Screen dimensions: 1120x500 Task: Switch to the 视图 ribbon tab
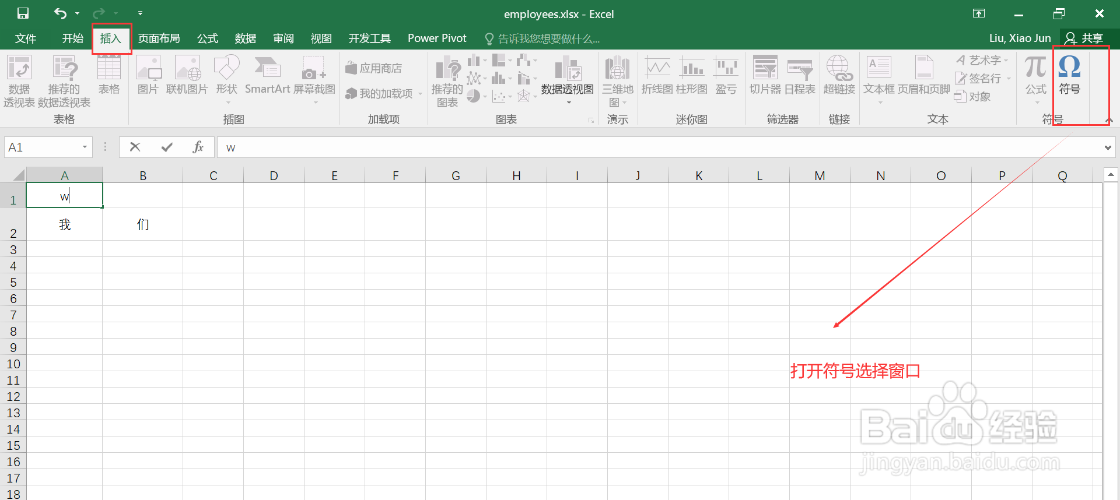321,38
